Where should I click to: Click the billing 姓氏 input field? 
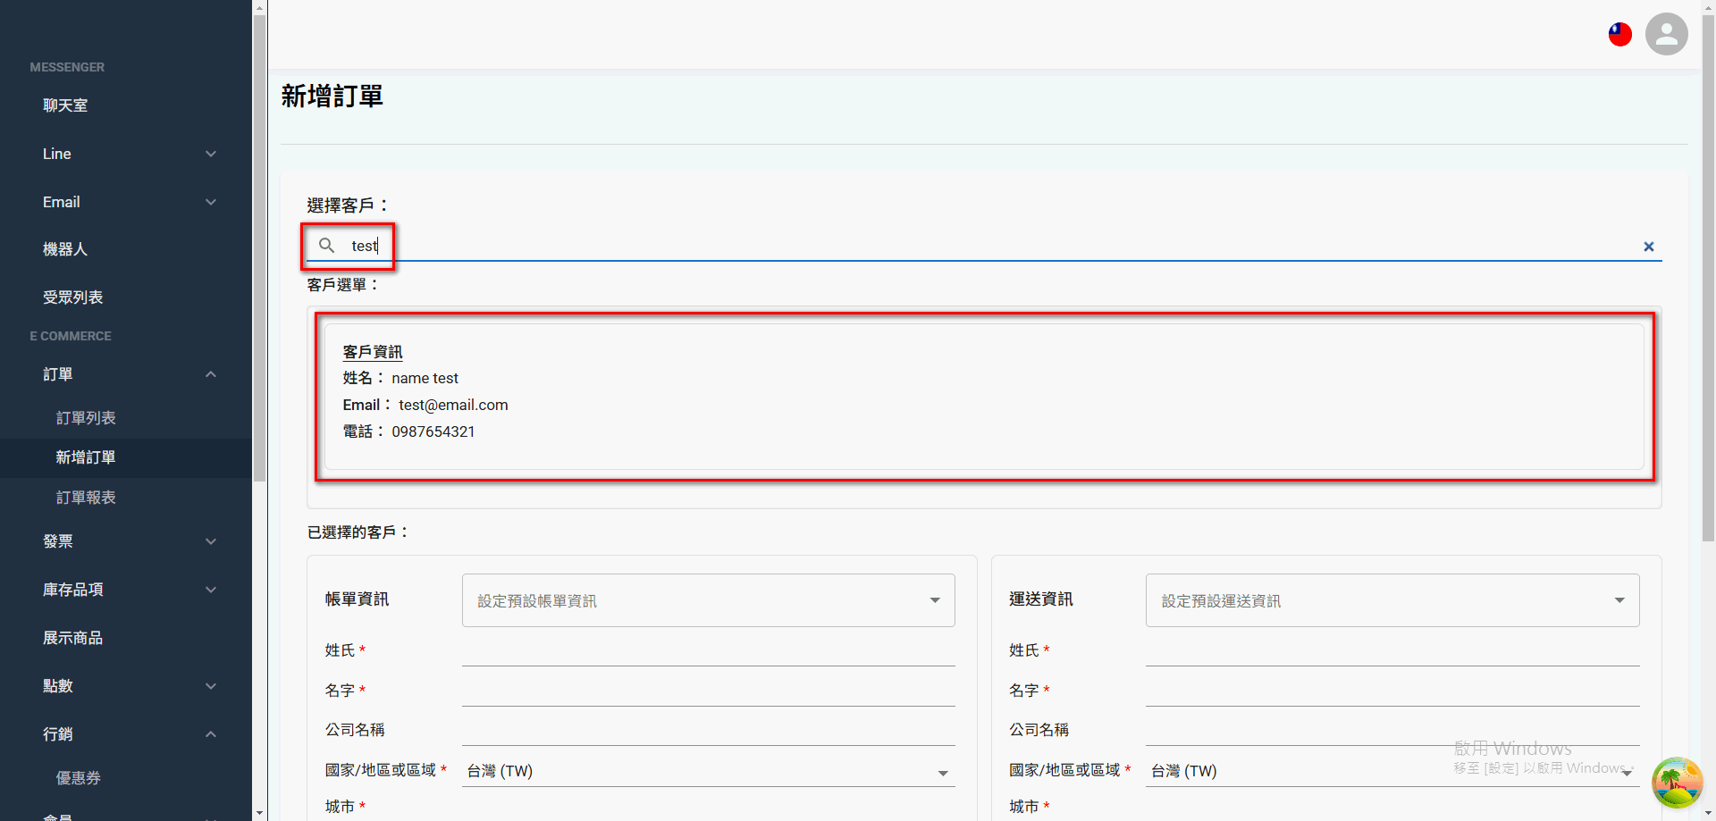point(706,649)
